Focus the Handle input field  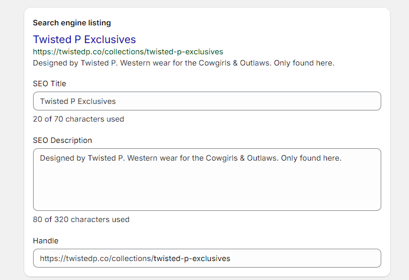pos(207,258)
